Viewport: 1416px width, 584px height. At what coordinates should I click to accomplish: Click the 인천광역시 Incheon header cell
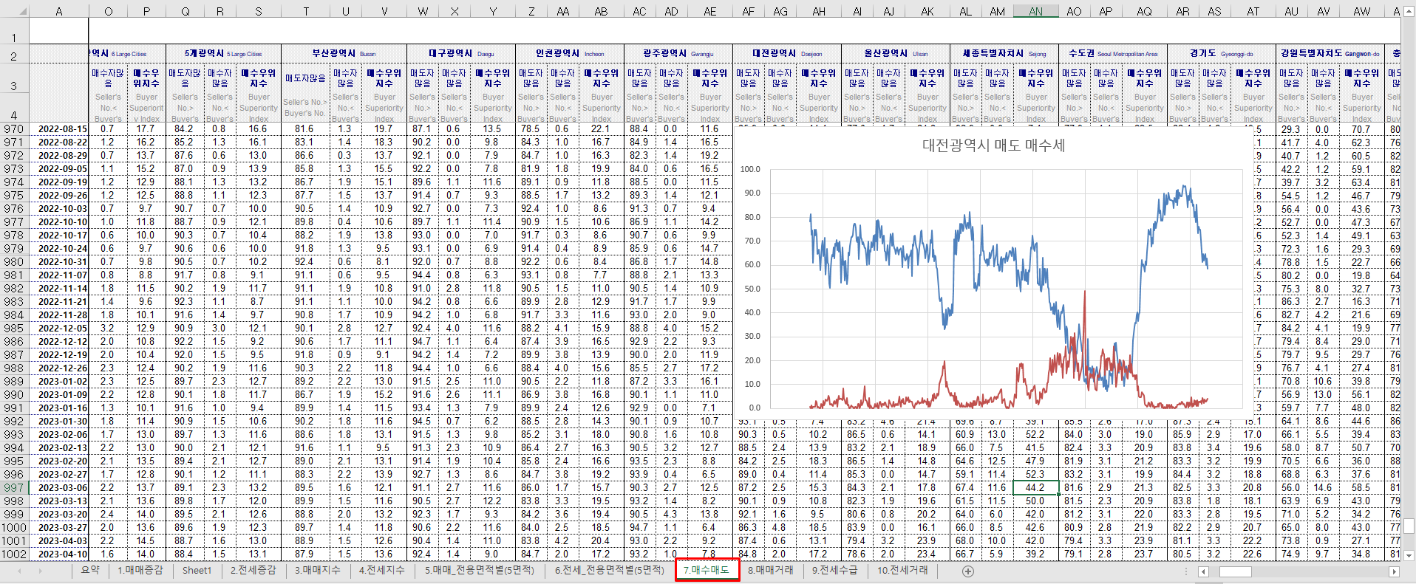tap(570, 53)
